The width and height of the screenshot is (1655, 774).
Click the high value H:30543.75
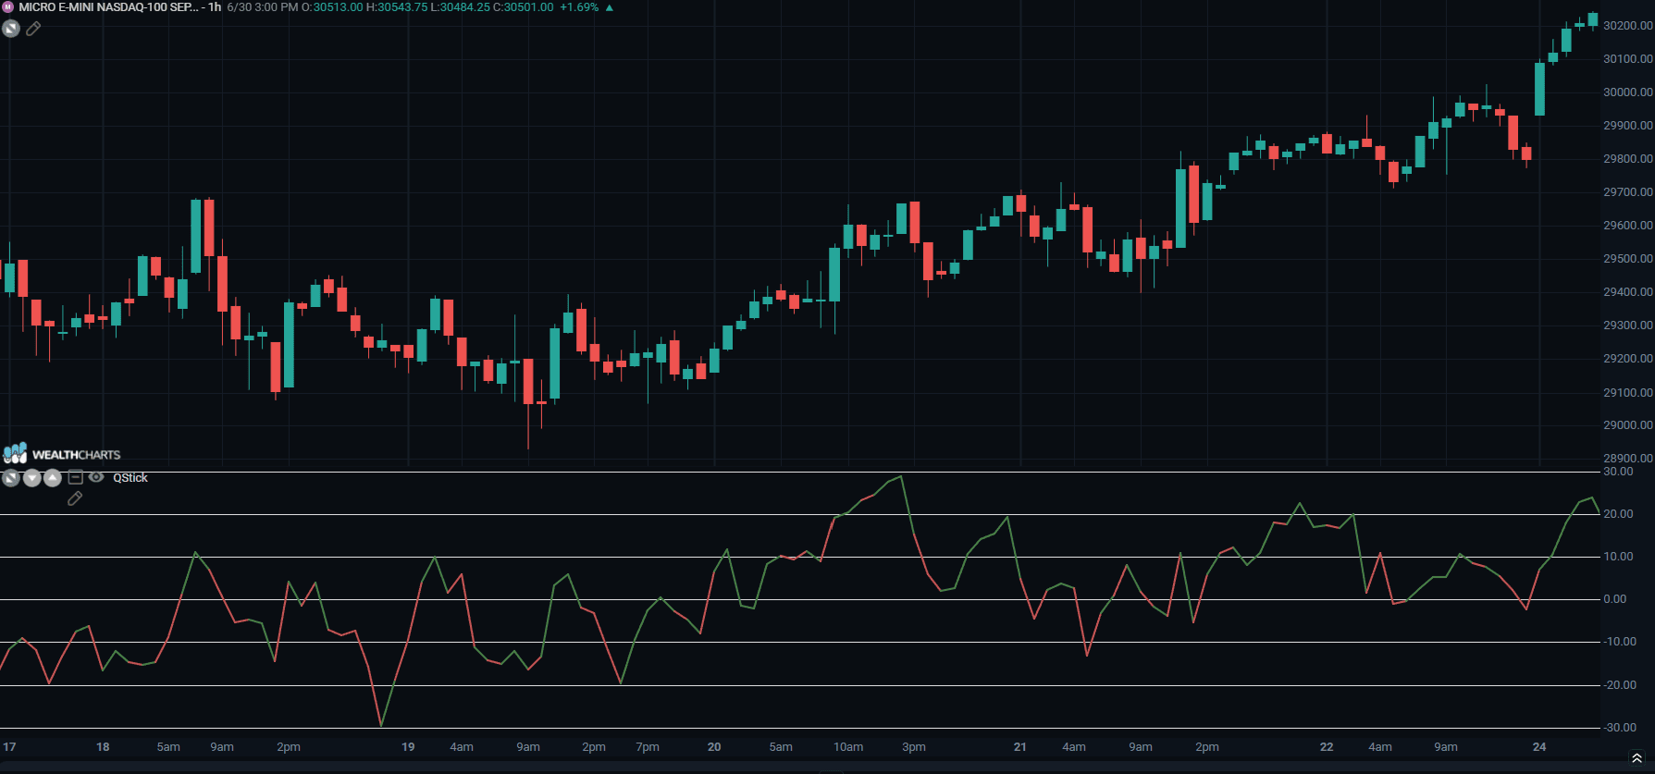pos(397,6)
